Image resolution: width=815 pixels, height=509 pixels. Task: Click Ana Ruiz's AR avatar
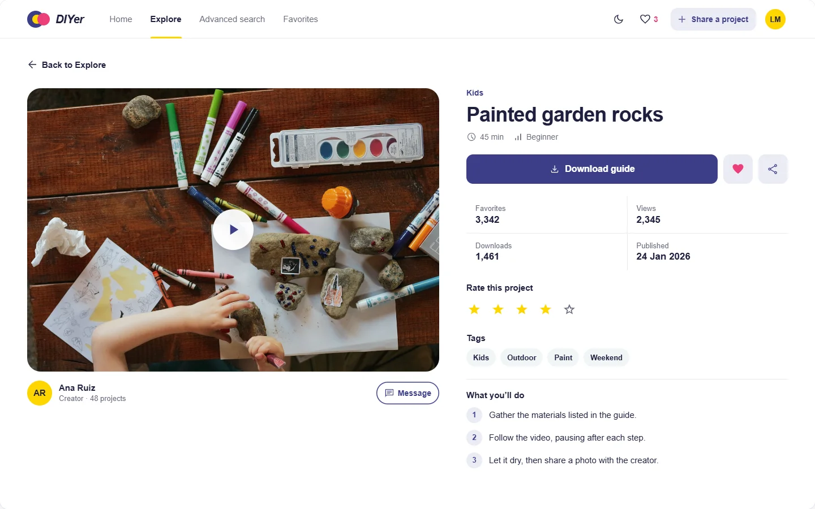click(x=40, y=393)
